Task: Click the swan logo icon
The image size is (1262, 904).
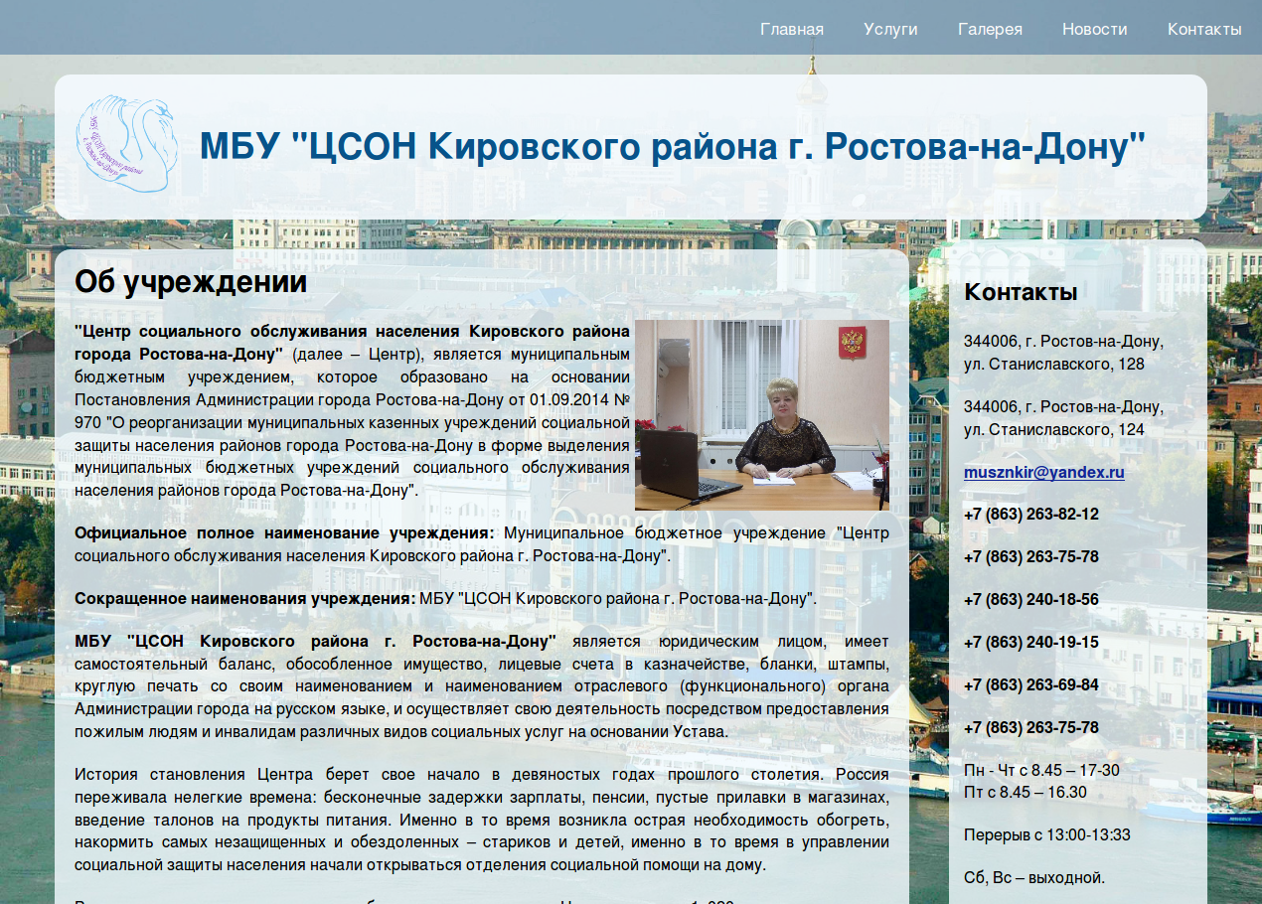Action: 125,145
